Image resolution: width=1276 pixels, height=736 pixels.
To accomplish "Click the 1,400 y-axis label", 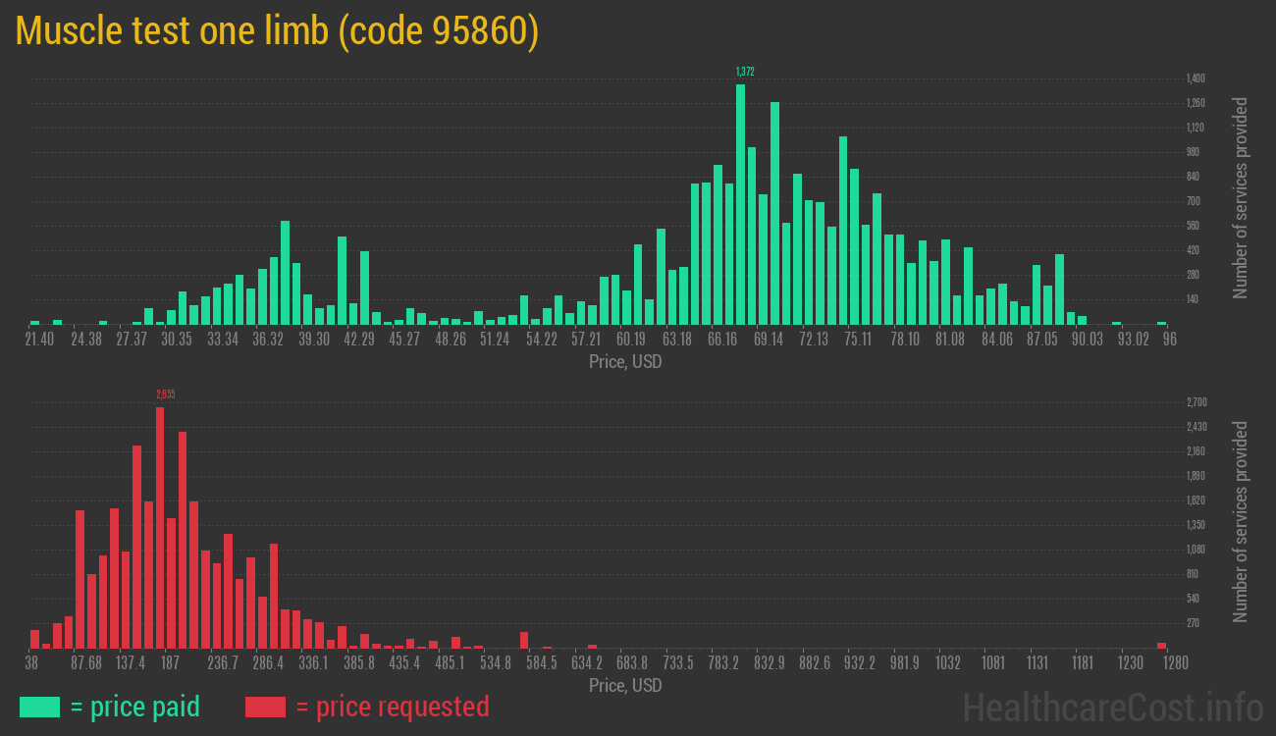I will pos(1196,79).
